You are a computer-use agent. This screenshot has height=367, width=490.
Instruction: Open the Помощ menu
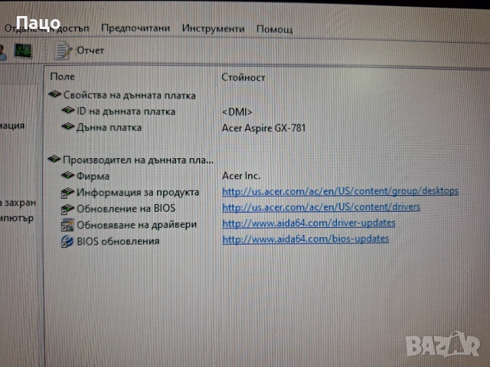click(274, 29)
